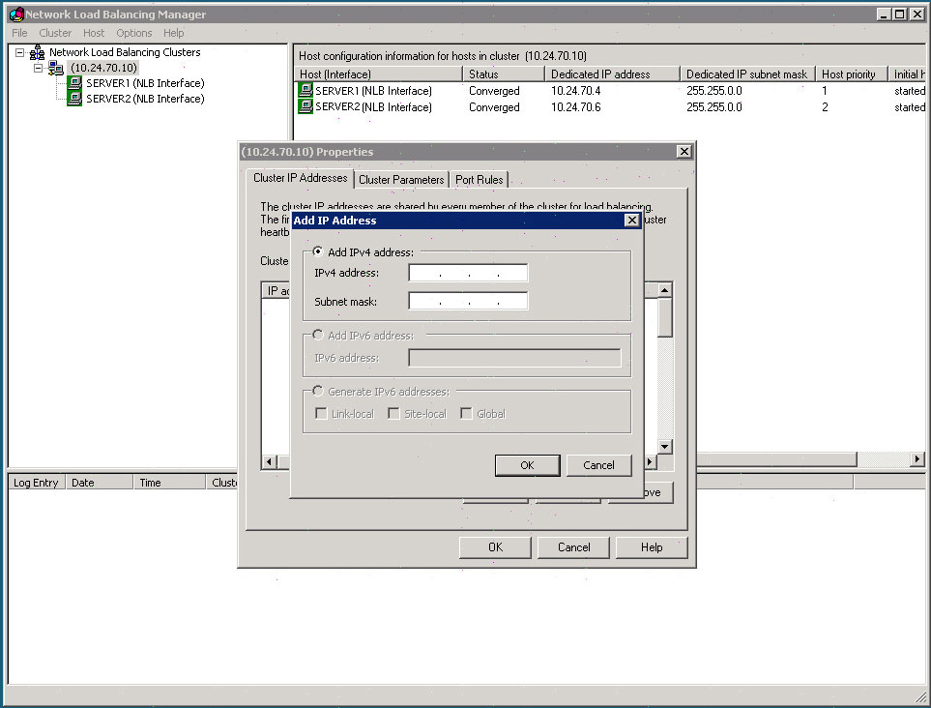Open the Options menu
The image size is (931, 708).
coord(134,33)
